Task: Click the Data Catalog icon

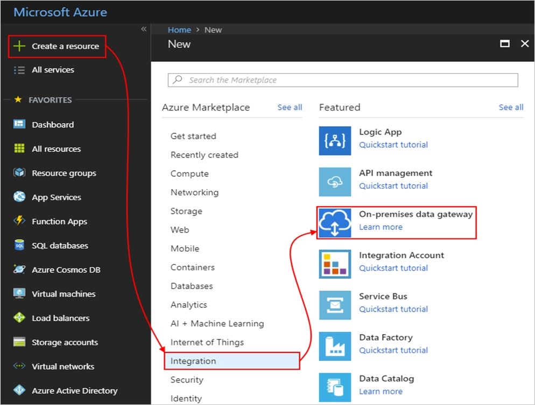Action: [x=335, y=387]
